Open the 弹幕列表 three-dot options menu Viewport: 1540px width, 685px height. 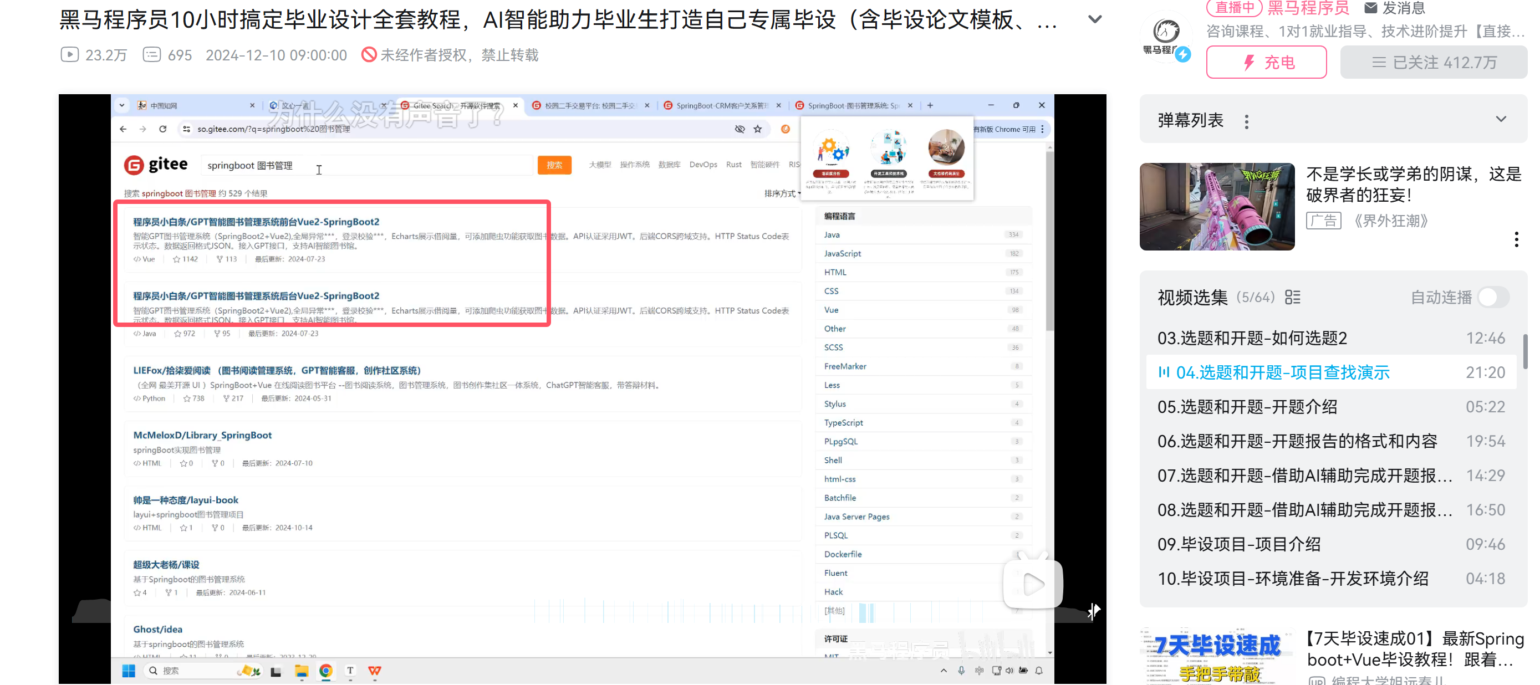[1246, 121]
